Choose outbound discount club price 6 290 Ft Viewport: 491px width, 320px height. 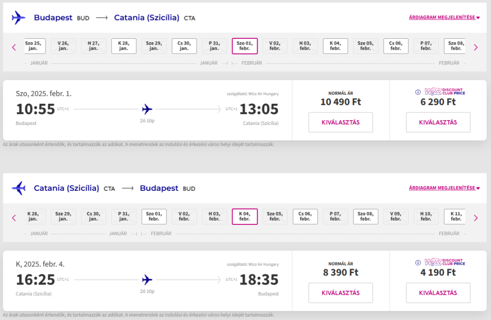tap(438, 122)
